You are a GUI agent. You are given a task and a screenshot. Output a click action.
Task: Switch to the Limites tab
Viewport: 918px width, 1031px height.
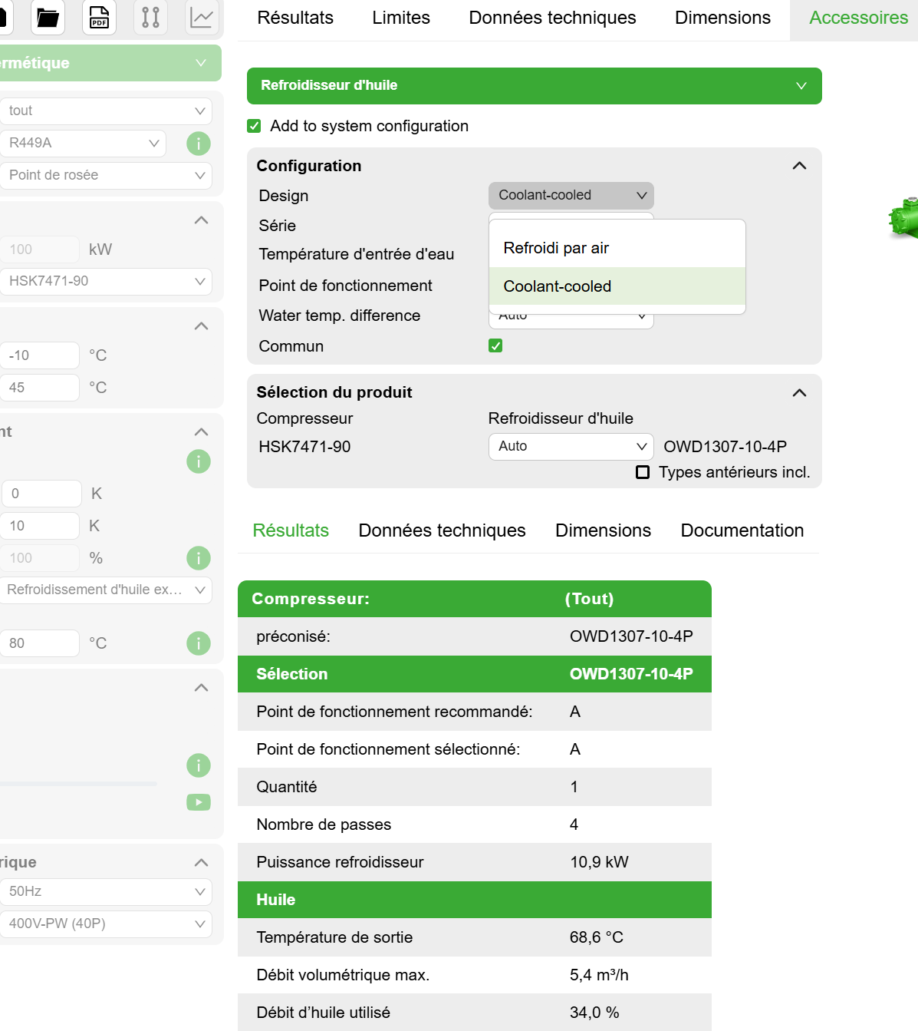[x=401, y=18]
